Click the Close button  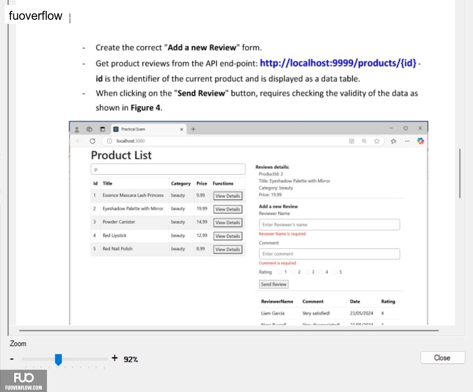(442, 357)
